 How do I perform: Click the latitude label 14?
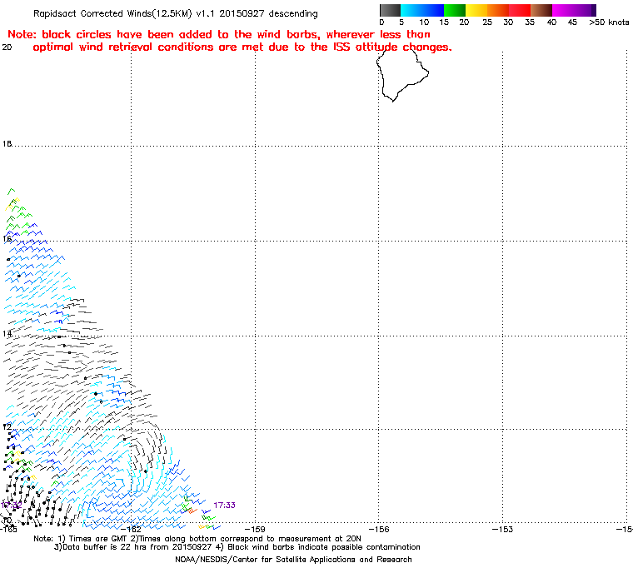[7, 333]
